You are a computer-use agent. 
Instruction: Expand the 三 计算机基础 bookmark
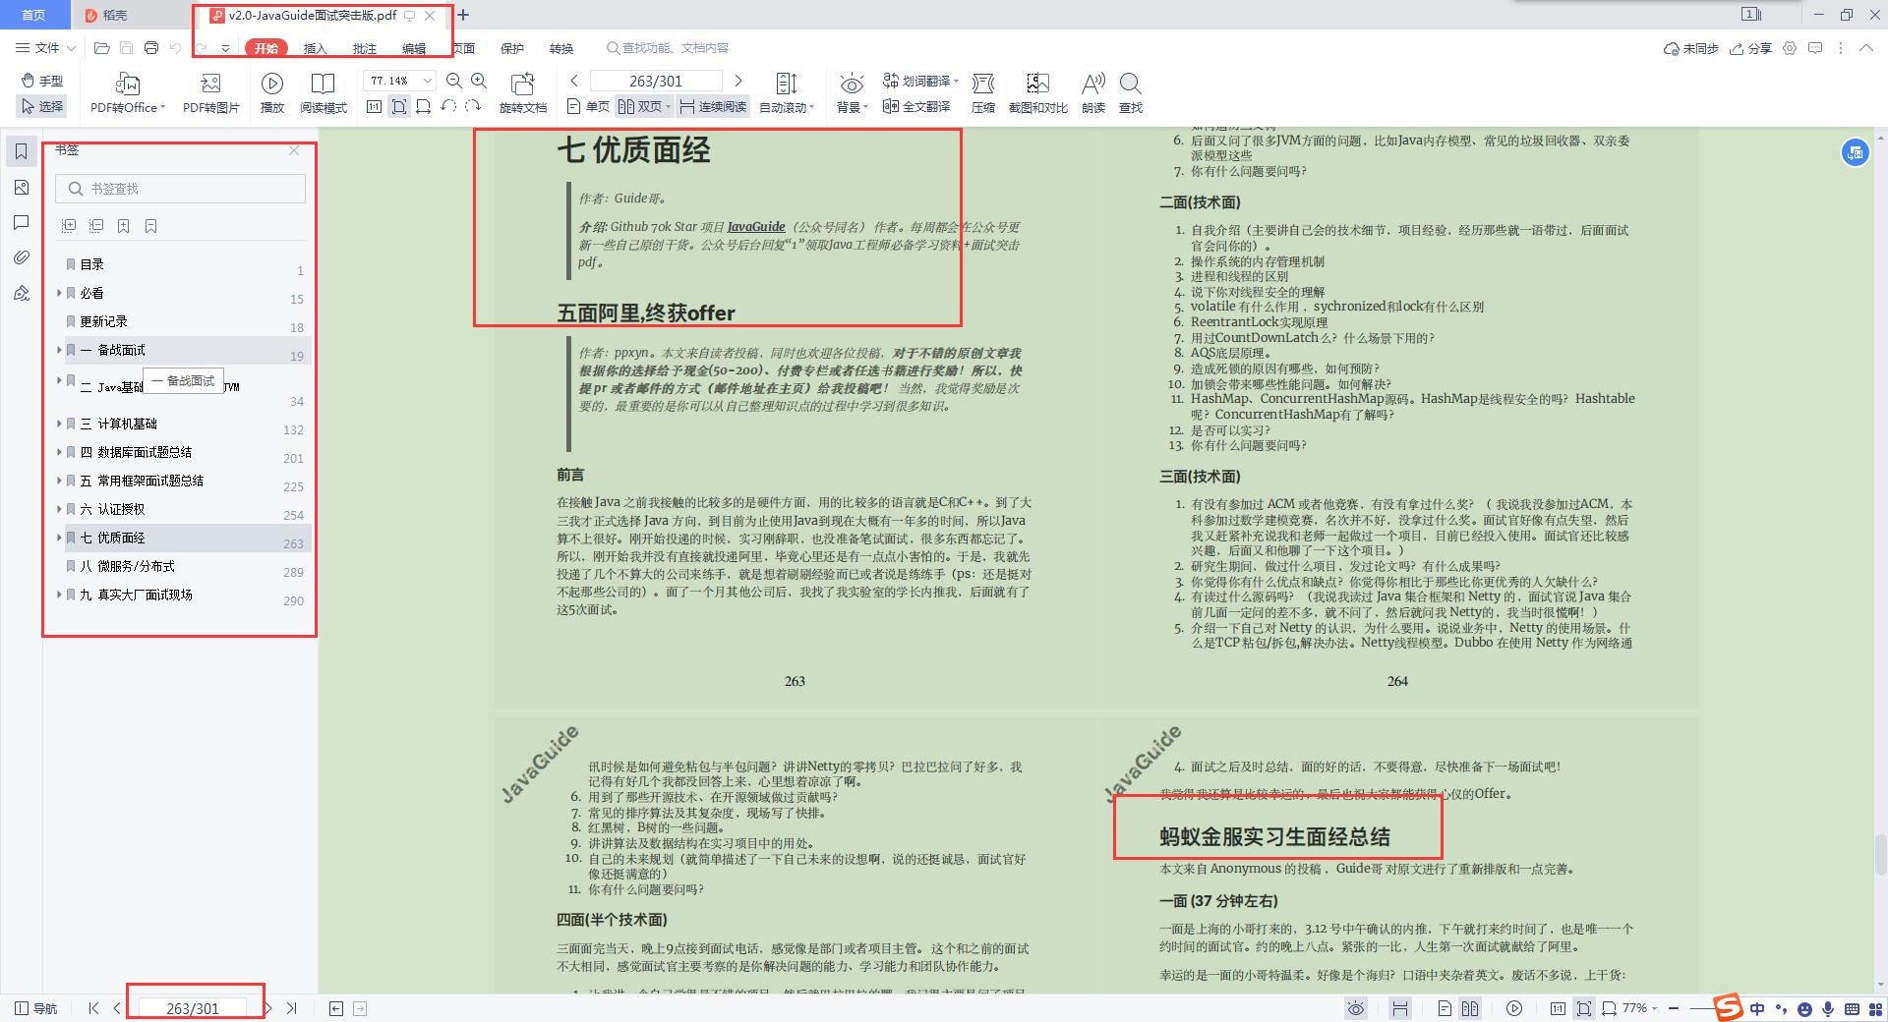59,424
